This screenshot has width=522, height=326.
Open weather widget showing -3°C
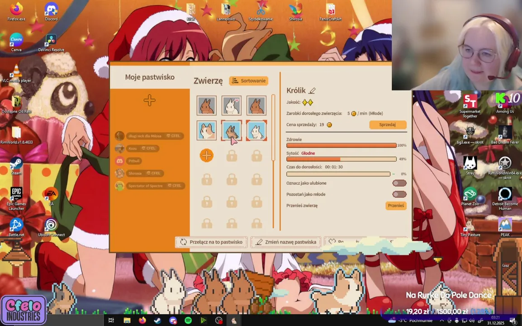[410, 320]
